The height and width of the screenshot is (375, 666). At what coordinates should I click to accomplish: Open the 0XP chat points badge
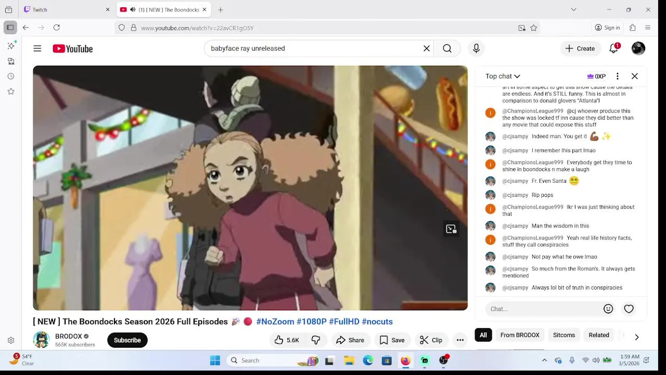pos(596,76)
